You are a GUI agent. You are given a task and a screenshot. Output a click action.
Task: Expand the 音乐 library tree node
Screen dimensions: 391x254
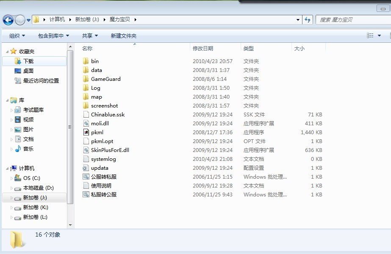pyautogui.click(x=12, y=149)
